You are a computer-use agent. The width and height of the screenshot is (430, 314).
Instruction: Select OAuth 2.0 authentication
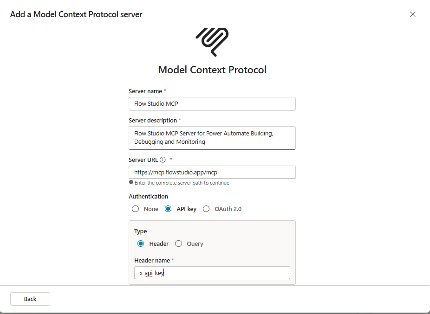(x=206, y=209)
